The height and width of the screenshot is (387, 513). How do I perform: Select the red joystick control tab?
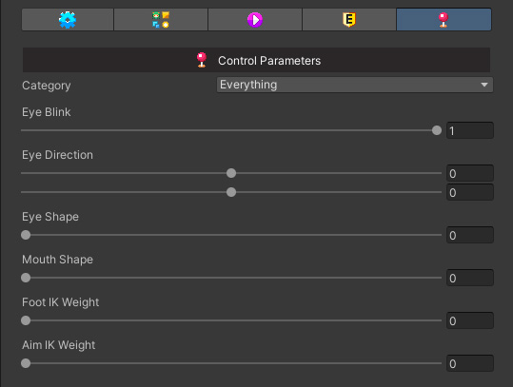click(444, 20)
